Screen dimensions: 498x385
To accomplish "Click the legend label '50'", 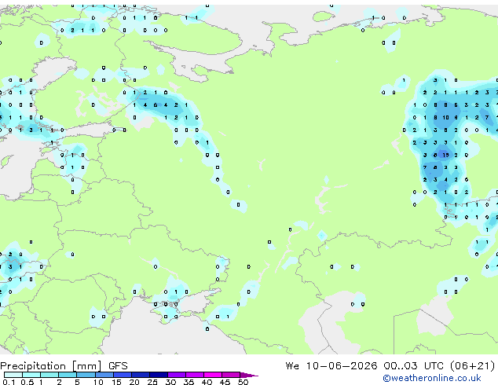I will (243, 382).
